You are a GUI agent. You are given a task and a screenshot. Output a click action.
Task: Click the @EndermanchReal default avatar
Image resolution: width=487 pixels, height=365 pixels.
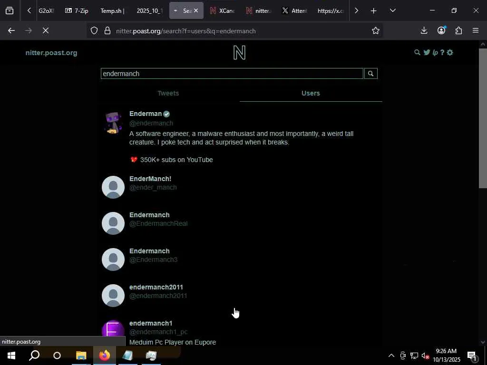[113, 223]
